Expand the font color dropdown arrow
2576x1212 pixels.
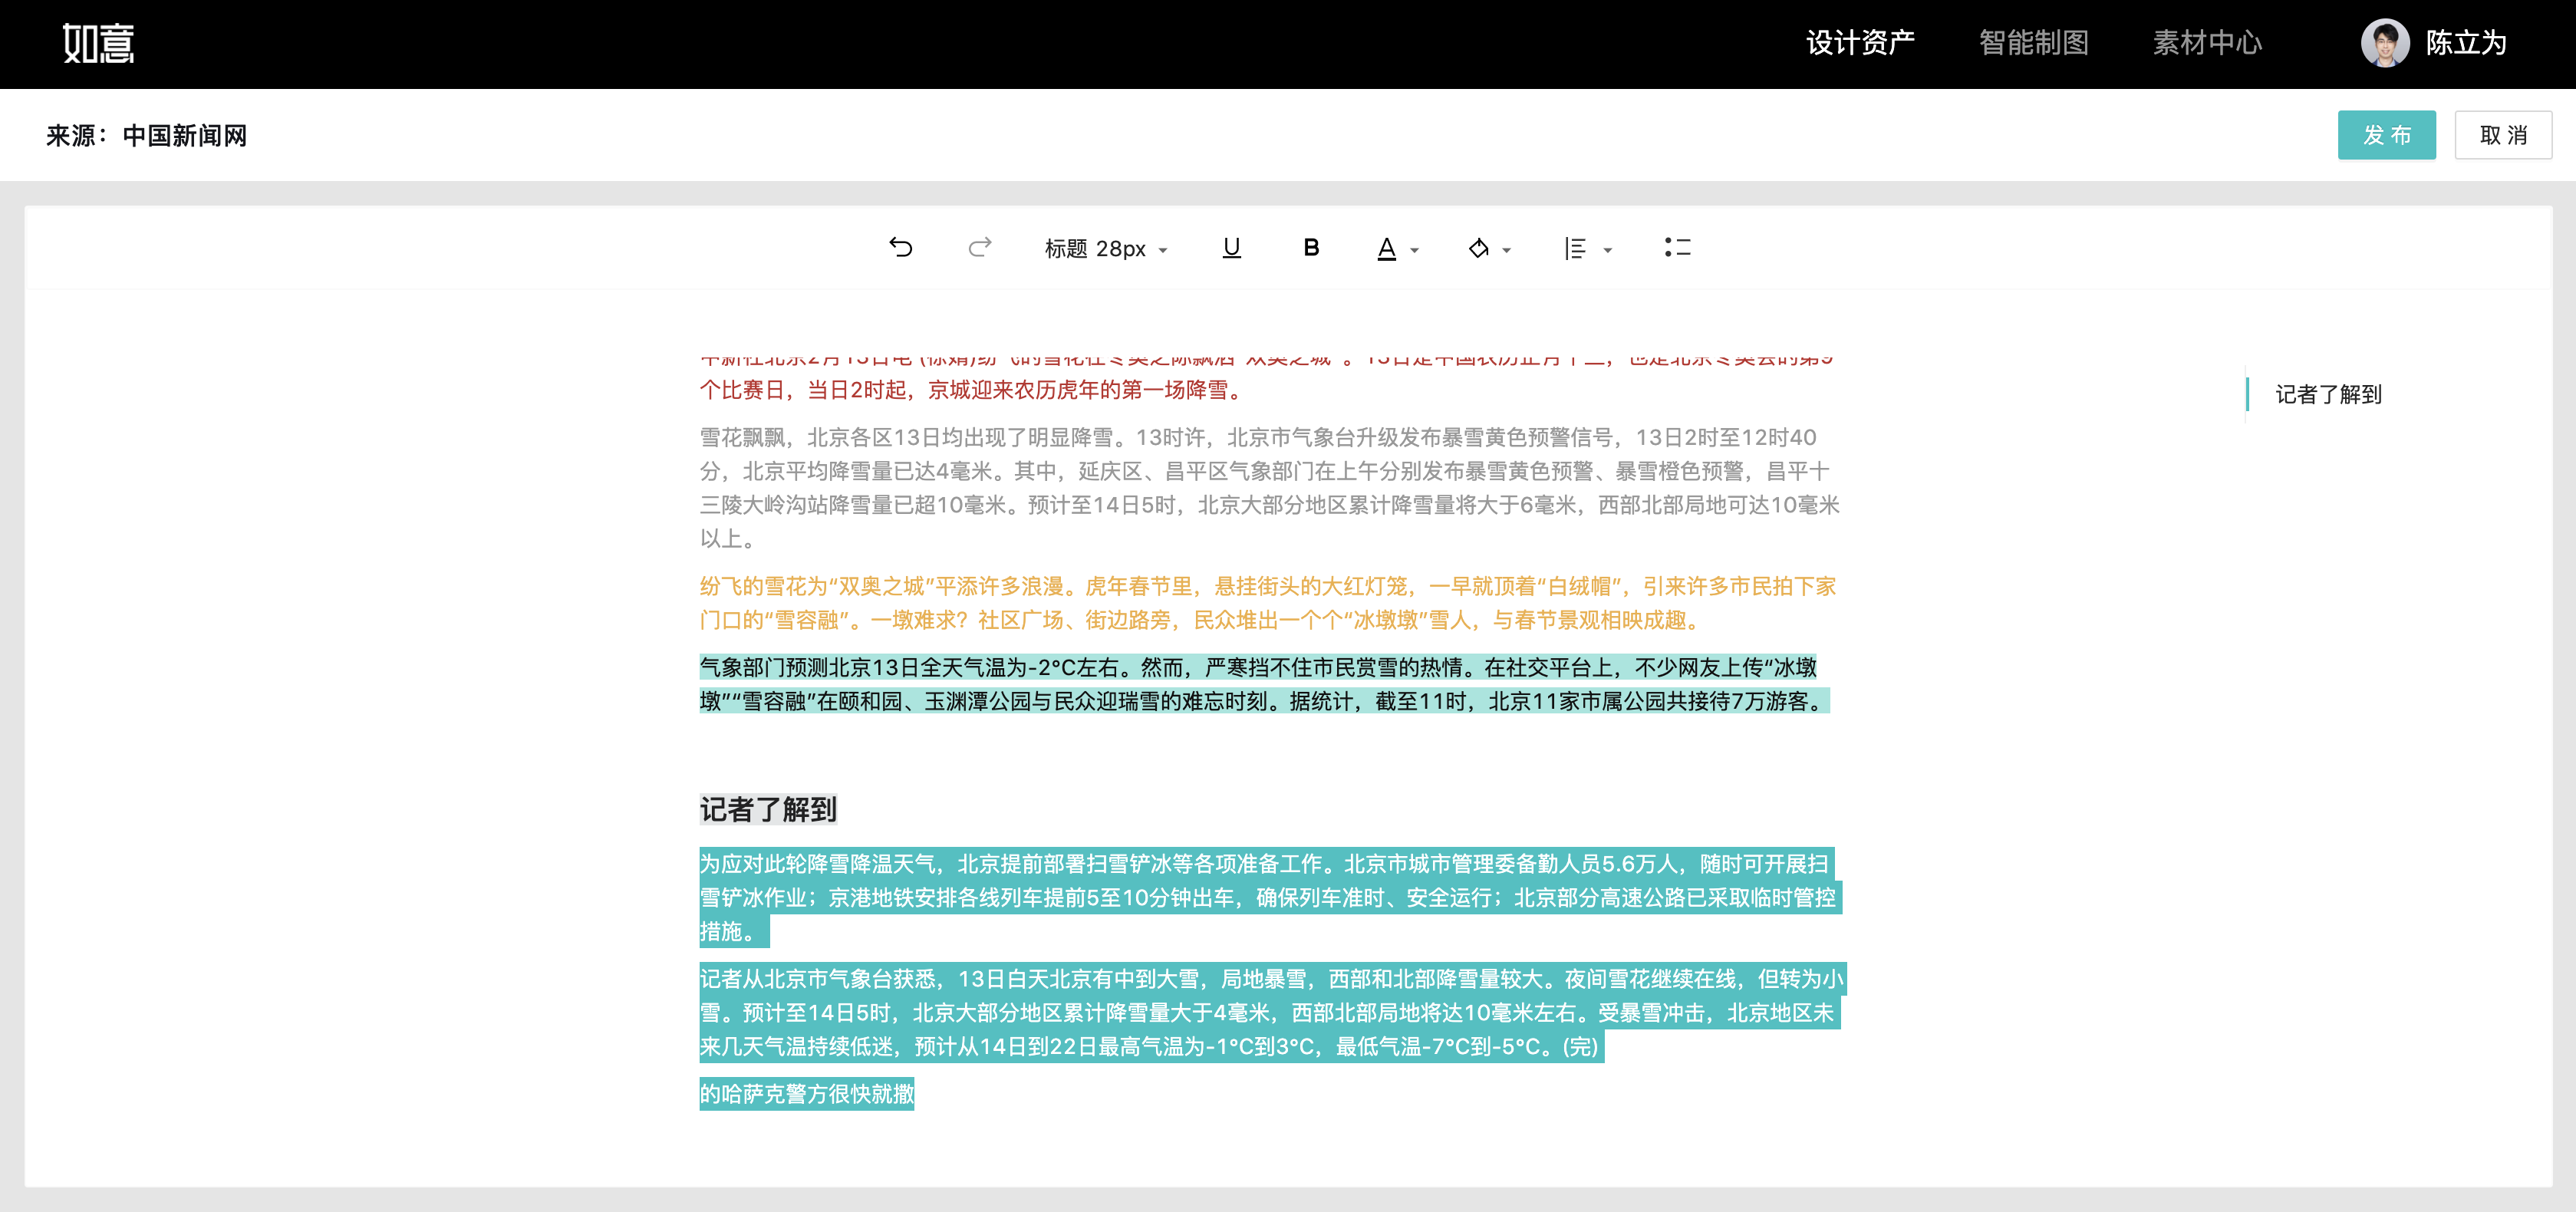tap(1415, 250)
